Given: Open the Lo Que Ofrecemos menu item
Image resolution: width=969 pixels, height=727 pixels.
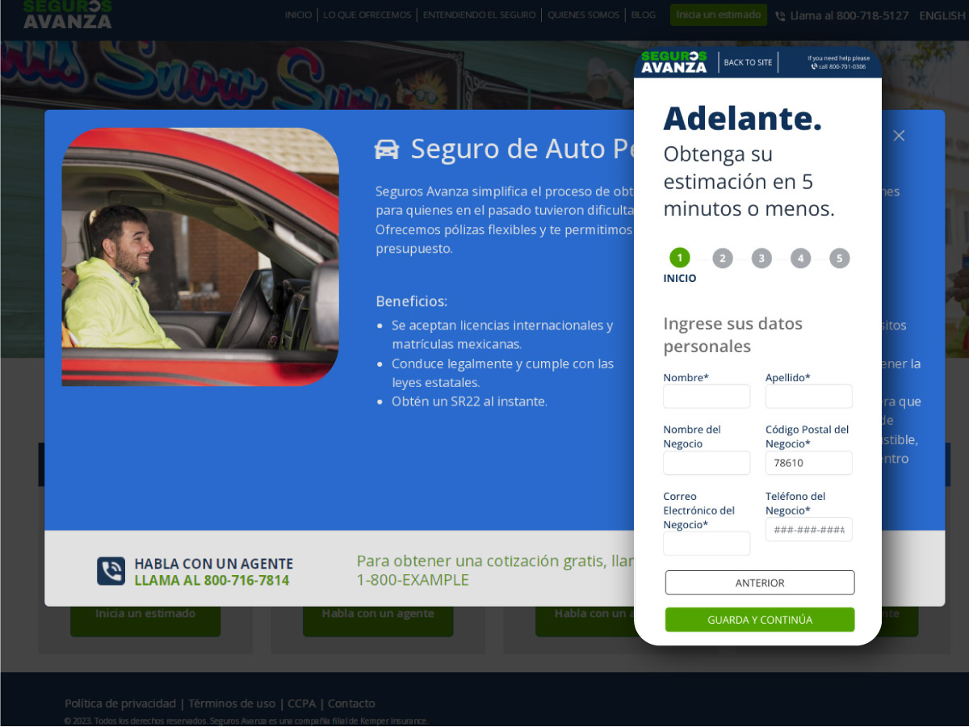Looking at the screenshot, I should coord(367,15).
